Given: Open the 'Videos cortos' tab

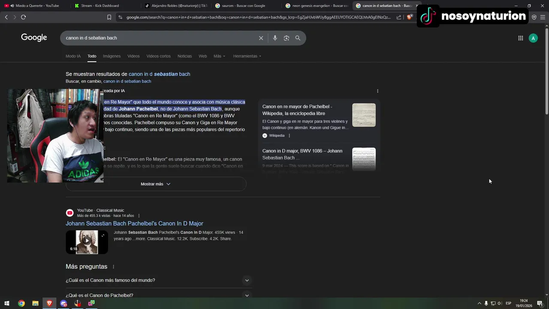Looking at the screenshot, I should [158, 56].
